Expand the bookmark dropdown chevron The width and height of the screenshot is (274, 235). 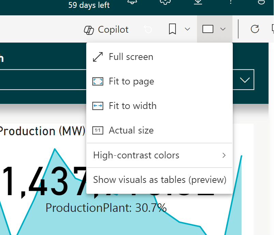coord(187,29)
